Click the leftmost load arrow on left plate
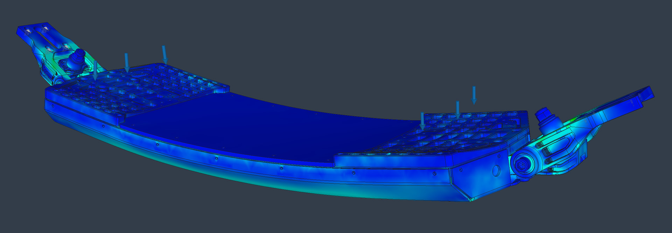Image resolution: width=672 pixels, height=233 pixels. coord(95,70)
